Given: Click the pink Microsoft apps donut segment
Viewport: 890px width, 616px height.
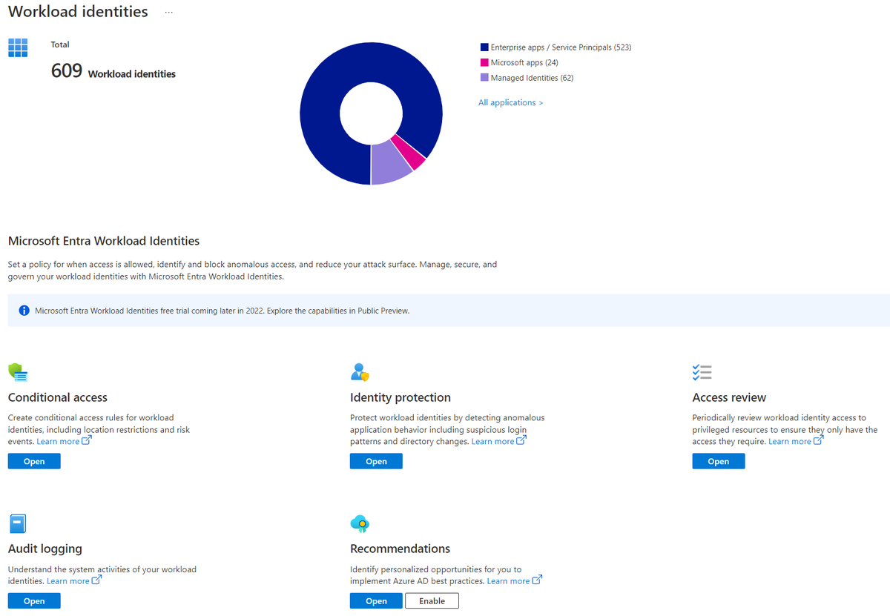Looking at the screenshot, I should (x=409, y=151).
